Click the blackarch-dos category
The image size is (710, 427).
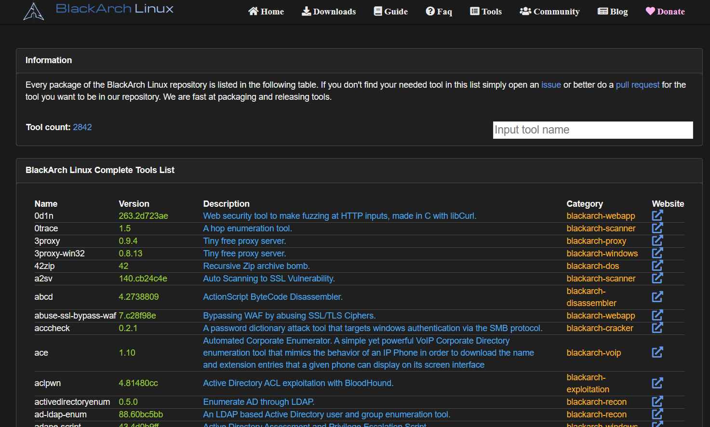593,266
